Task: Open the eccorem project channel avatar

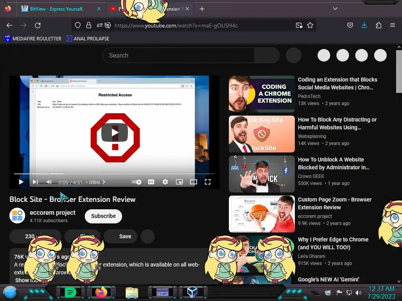Action: 17,216
